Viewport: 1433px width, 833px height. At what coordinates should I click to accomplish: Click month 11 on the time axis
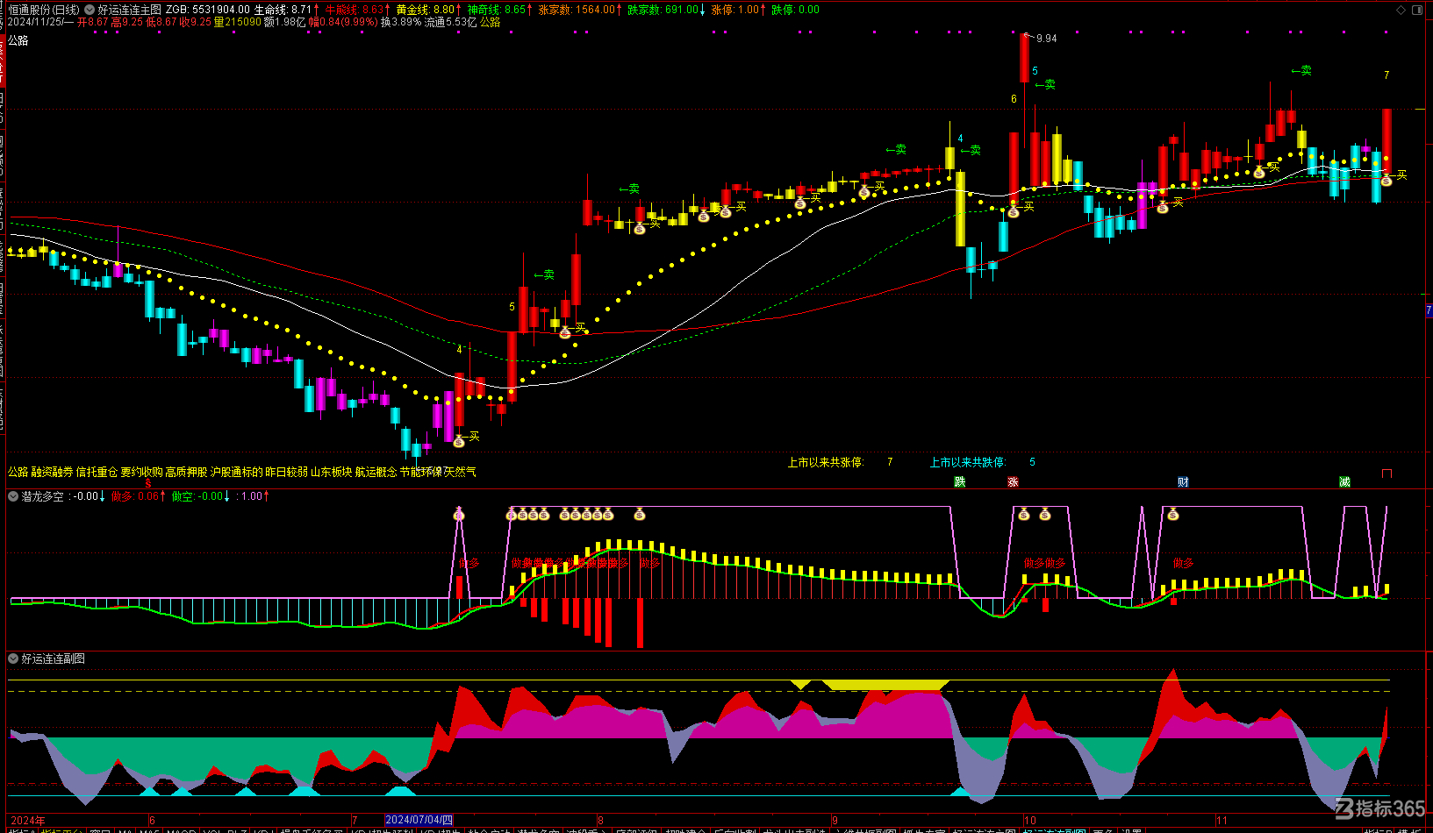(x=1222, y=821)
